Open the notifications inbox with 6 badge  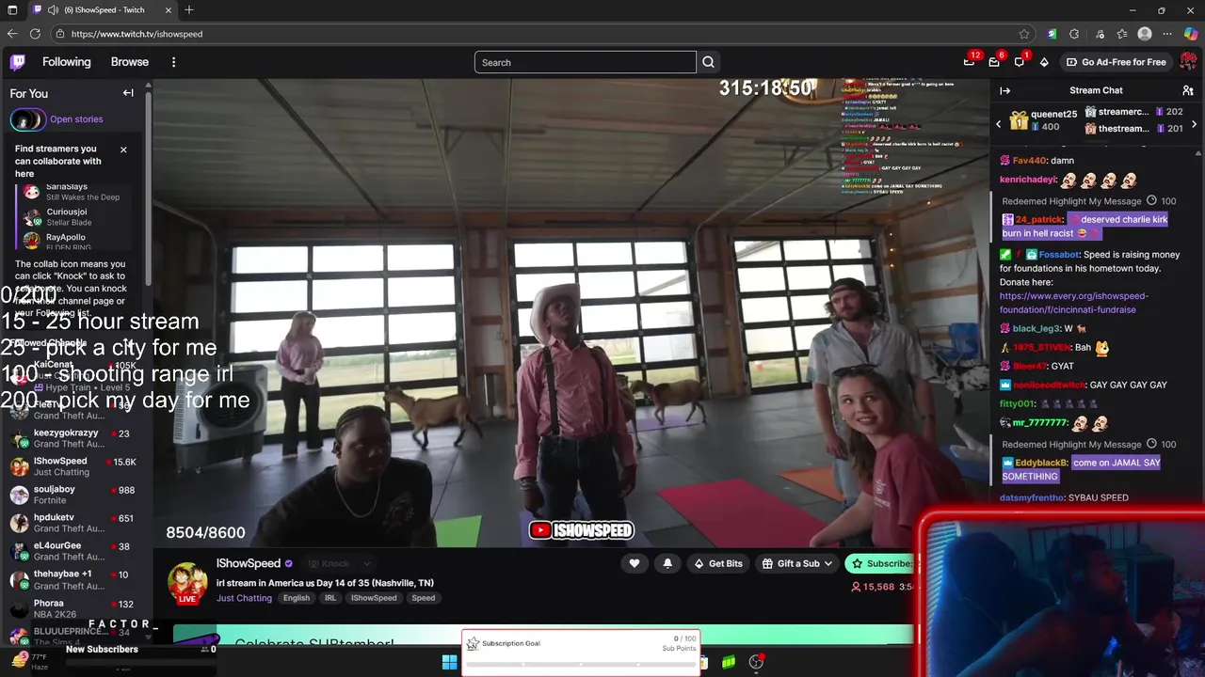tap(994, 62)
